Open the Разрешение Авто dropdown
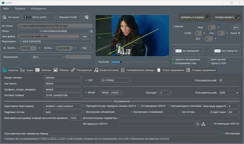Viewport: 244px width, 144px height. click(x=47, y=57)
